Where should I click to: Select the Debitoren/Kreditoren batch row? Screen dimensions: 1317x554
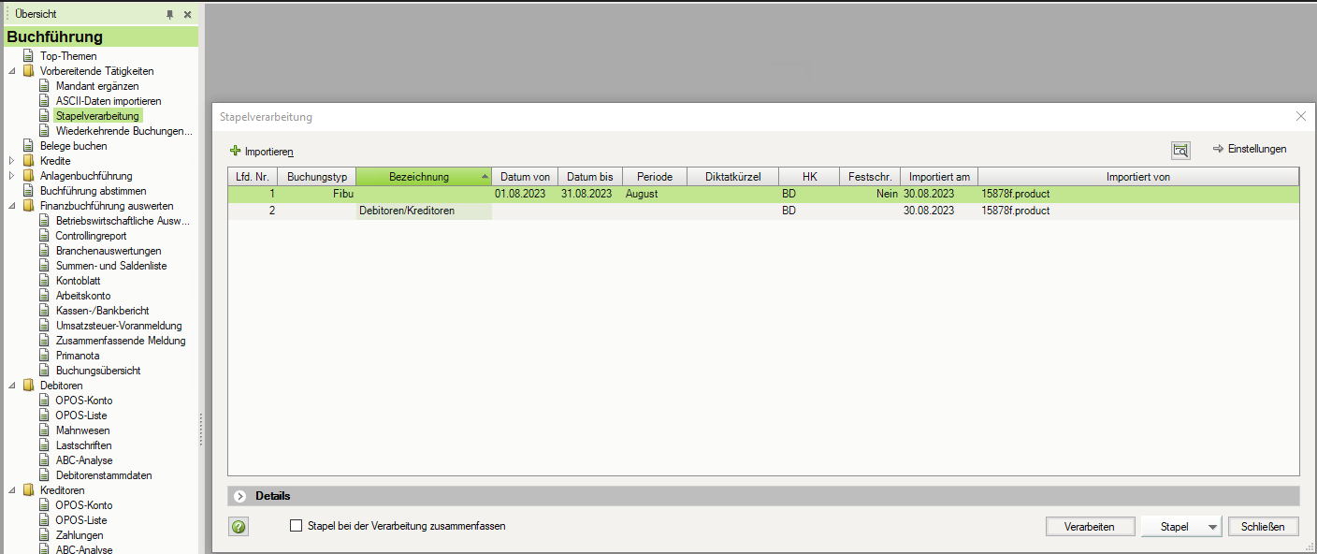click(x=407, y=211)
